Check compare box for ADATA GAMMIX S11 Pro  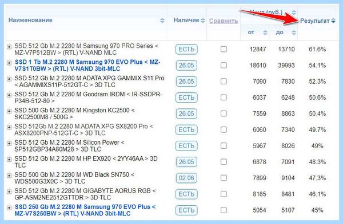click(x=224, y=82)
